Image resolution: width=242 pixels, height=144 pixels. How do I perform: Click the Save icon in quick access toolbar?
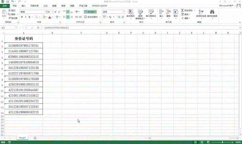coord(8,2)
